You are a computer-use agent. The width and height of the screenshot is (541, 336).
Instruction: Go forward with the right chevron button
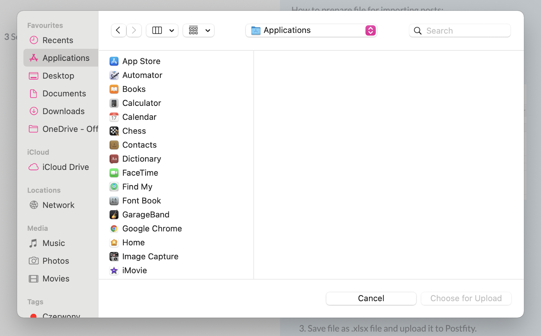[134, 30]
